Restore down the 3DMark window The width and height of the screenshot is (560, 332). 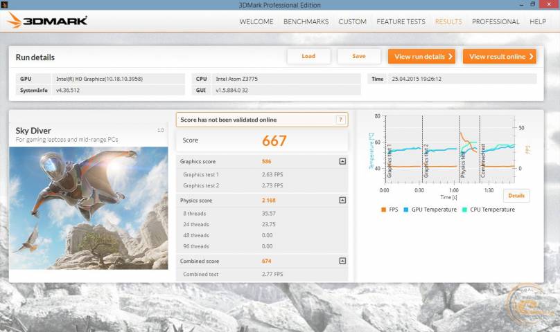[x=532, y=5]
